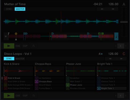
Task: Trigger Choppa Bass sample cell
Action: 49,82
